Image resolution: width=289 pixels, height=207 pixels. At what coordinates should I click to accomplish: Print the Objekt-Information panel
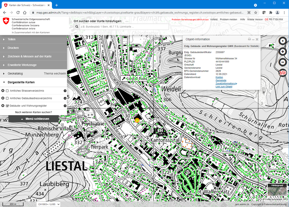(x=249, y=39)
